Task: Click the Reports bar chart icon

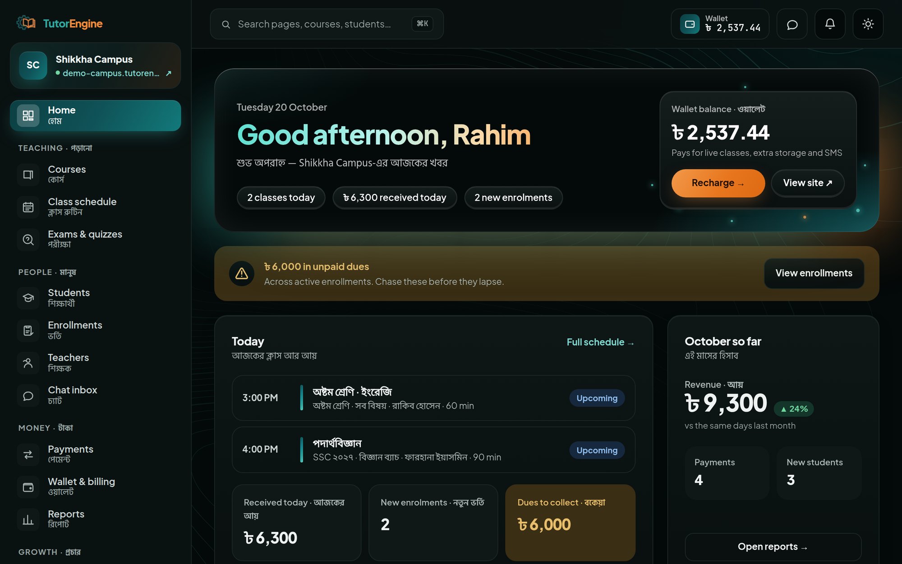Action: click(x=28, y=519)
